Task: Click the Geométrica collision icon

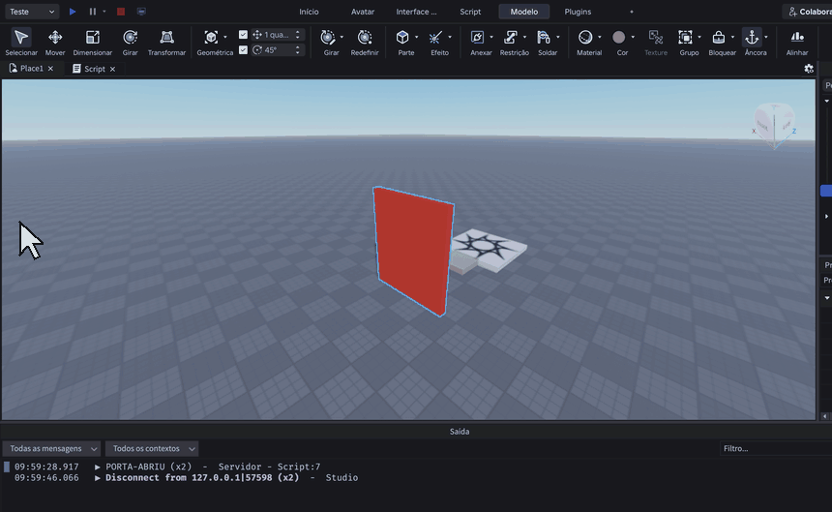Action: pyautogui.click(x=211, y=37)
